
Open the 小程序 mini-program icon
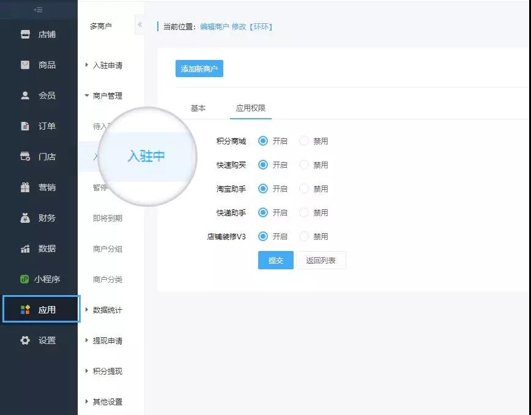click(24, 279)
